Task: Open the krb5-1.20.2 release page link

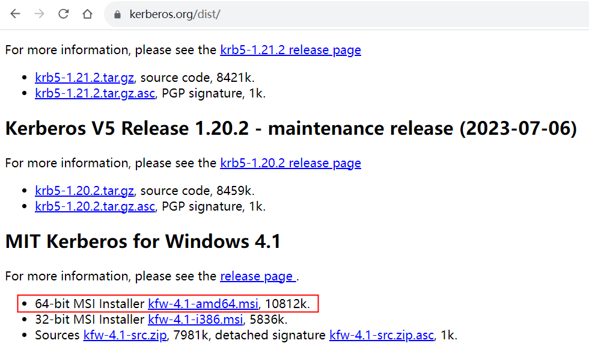Action: [290, 163]
